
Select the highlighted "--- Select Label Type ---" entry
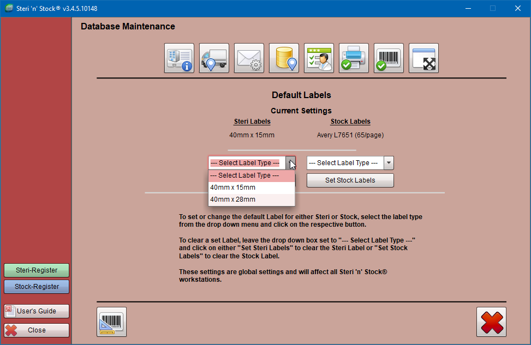(251, 175)
